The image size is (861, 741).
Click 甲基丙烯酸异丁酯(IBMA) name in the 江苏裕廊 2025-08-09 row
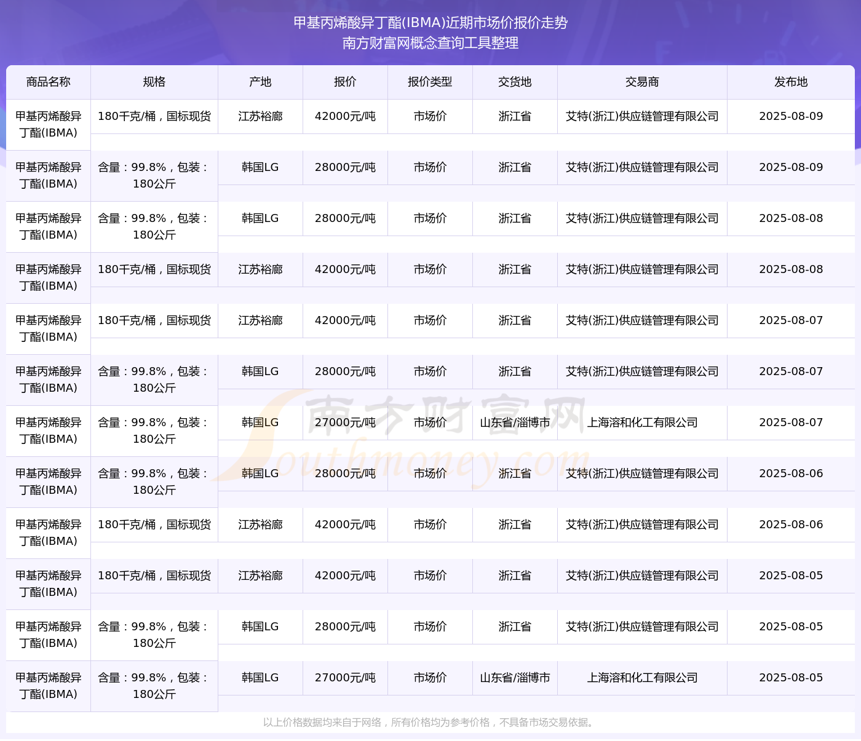coord(49,124)
